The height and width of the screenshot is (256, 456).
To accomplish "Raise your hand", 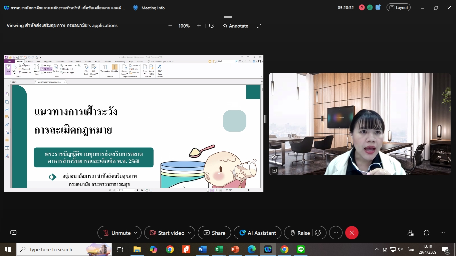I will pyautogui.click(x=299, y=233).
